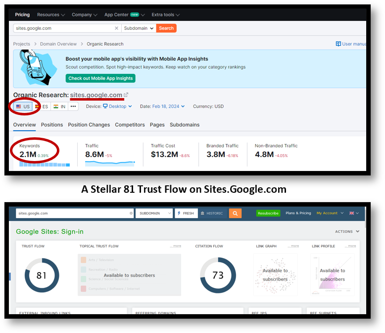
Task: Expand the ACTIONS menu
Action: pyautogui.click(x=347, y=232)
